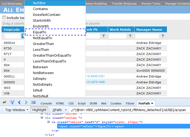
Task: Switch to the HTML tab
Action: click(60, 103)
